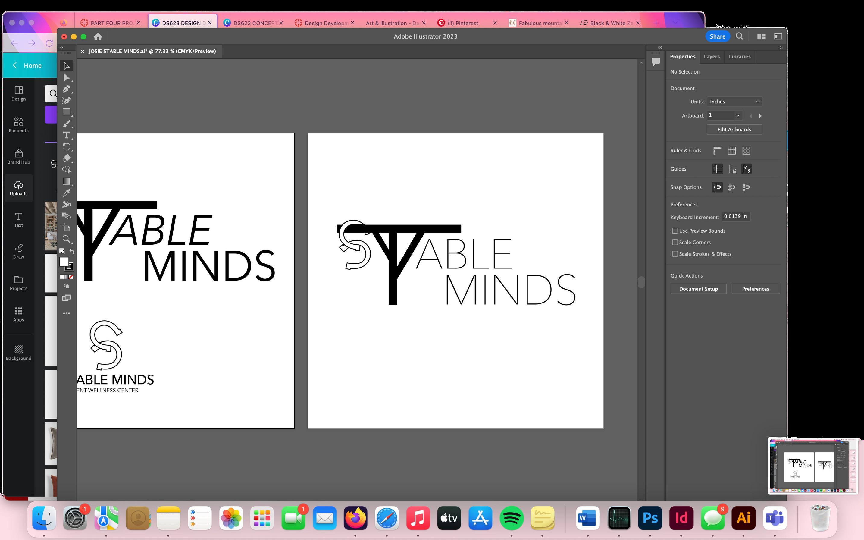Open the arrange documents workspace dropdown
864x540 pixels.
coord(761,36)
